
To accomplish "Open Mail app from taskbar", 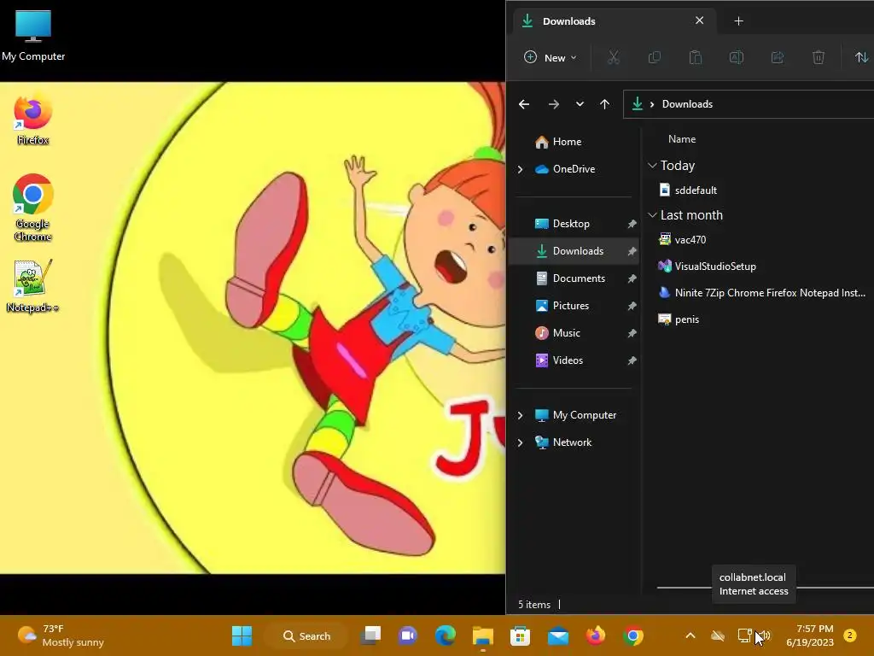I will coord(558,635).
